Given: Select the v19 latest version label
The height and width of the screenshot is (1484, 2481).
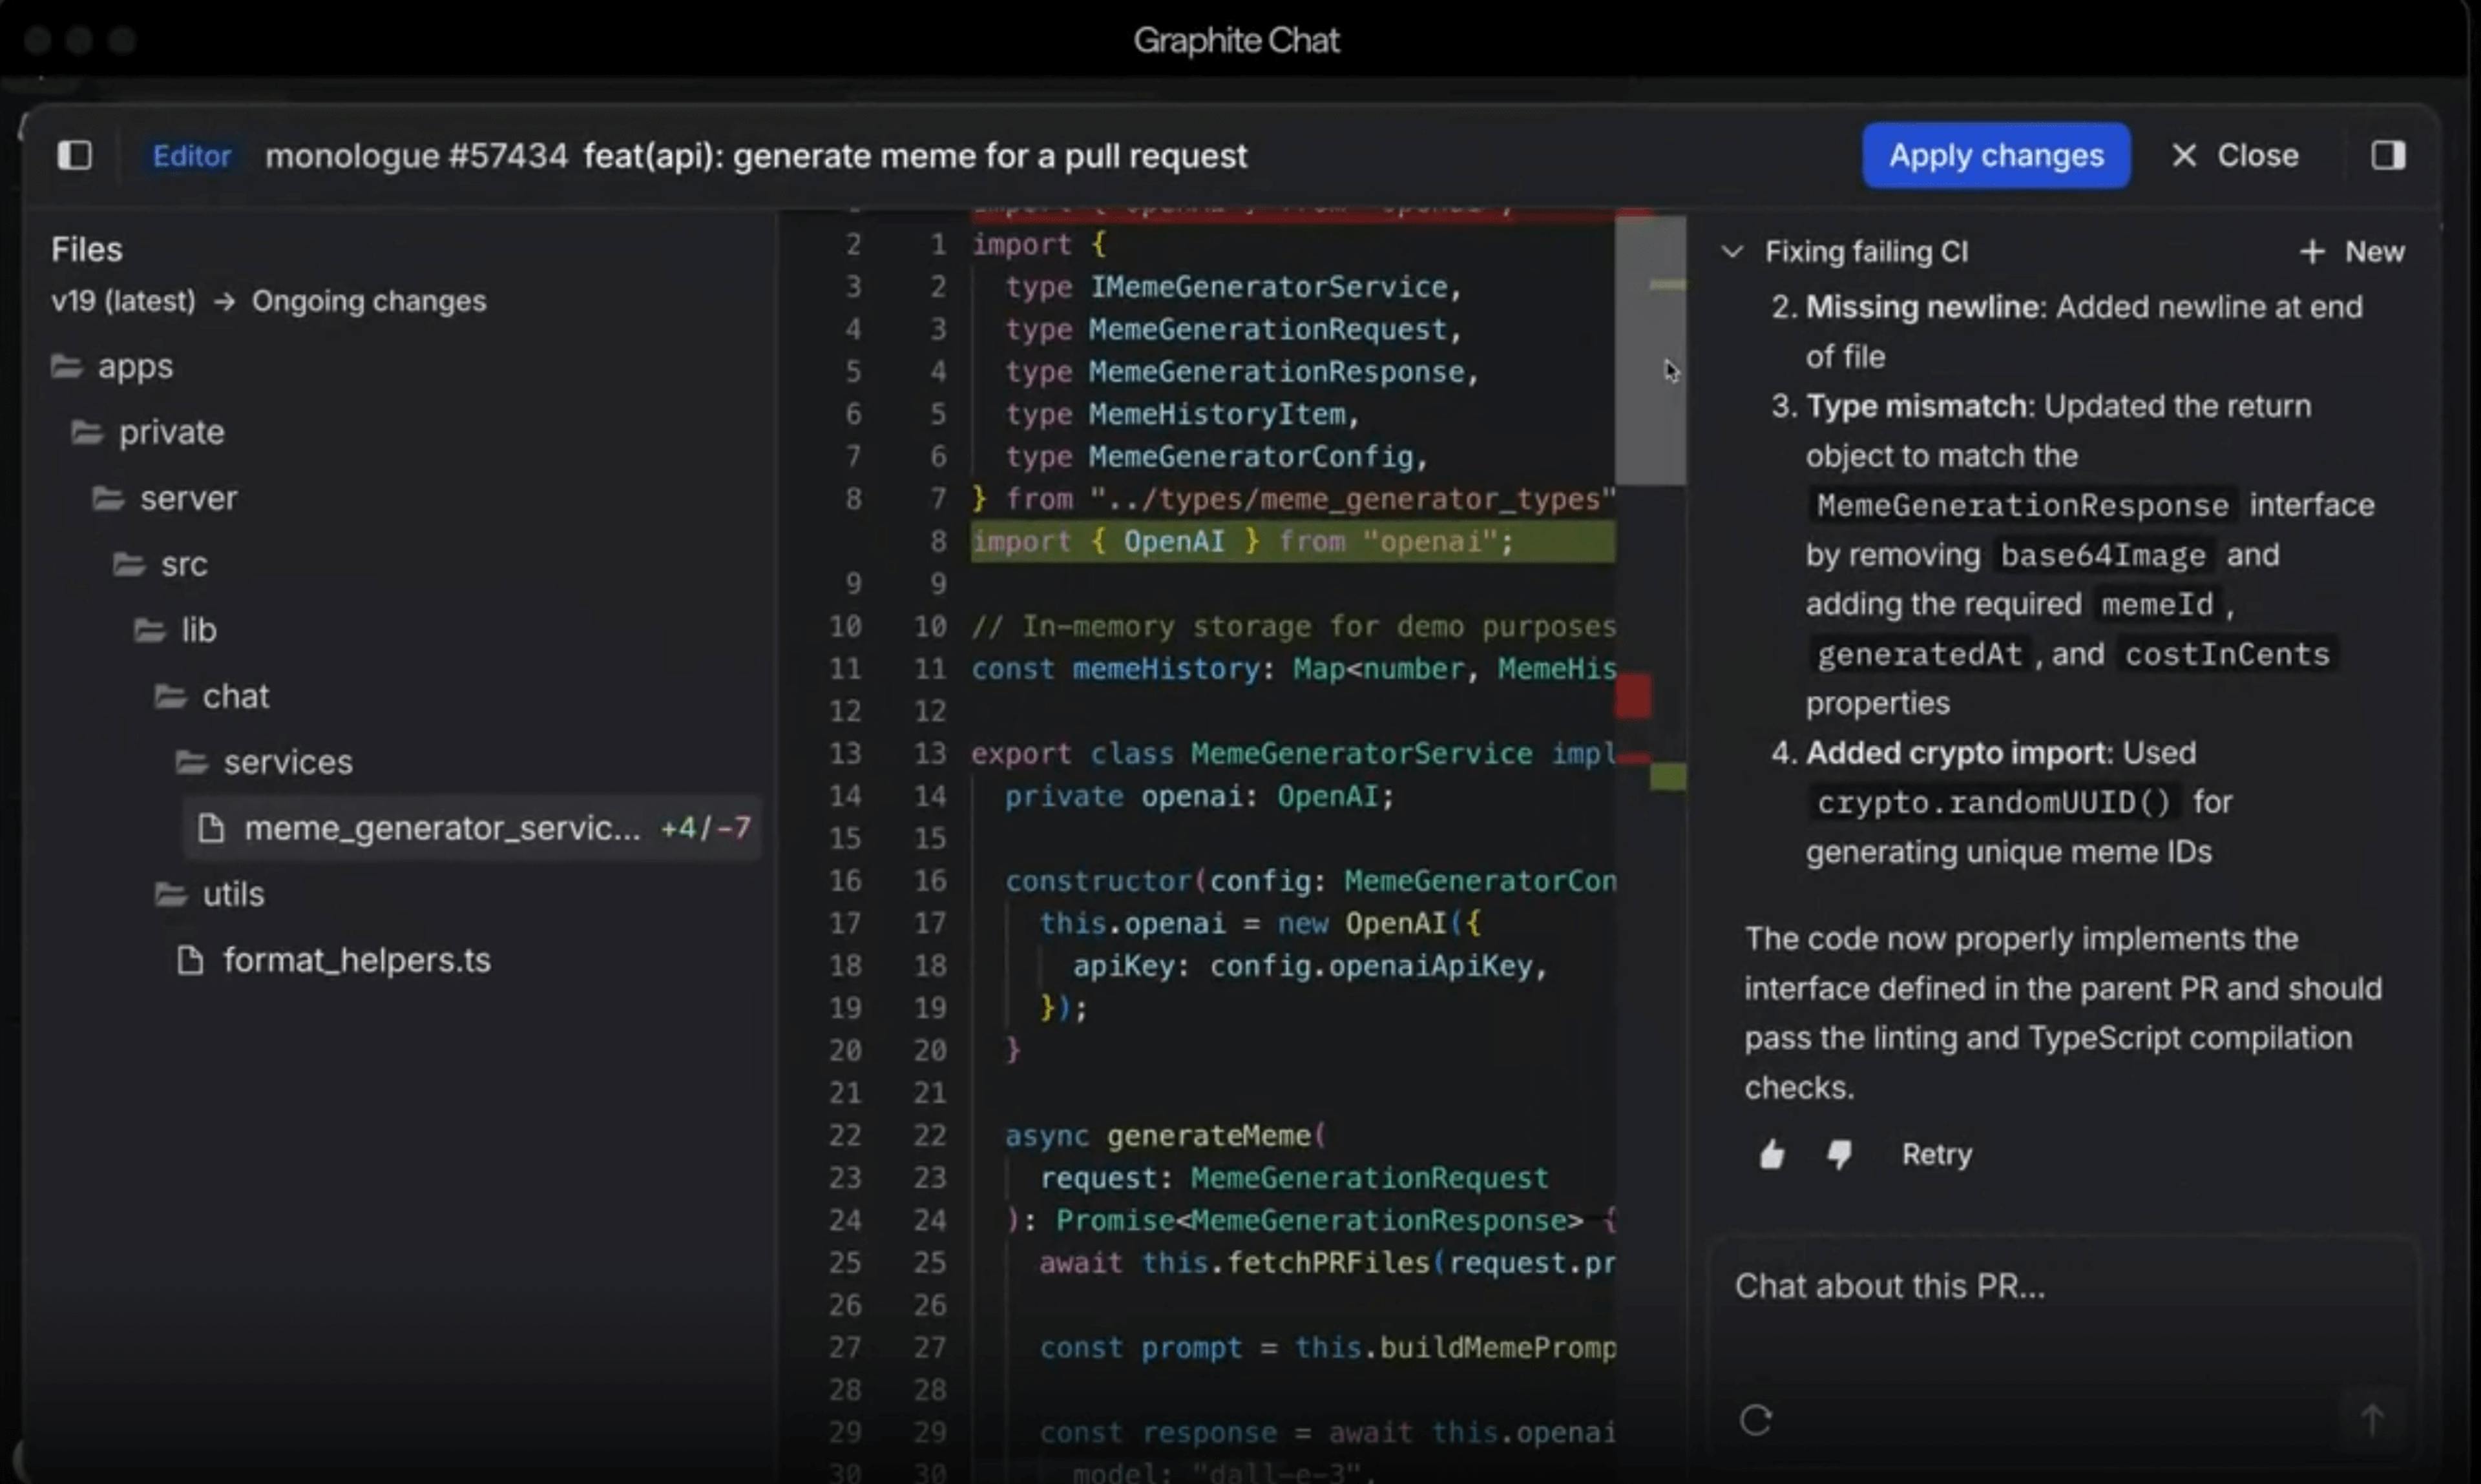Looking at the screenshot, I should click(x=122, y=301).
